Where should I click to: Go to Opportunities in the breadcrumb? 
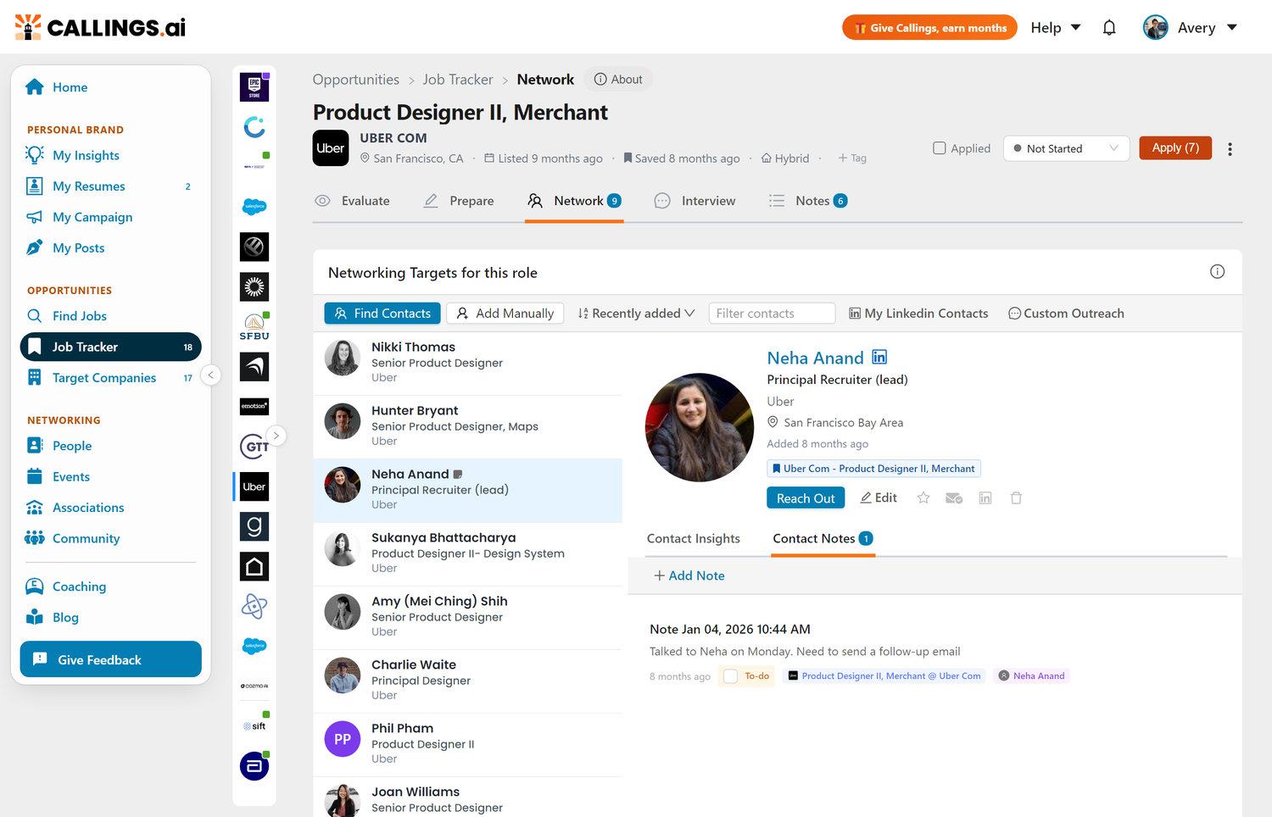coord(356,80)
